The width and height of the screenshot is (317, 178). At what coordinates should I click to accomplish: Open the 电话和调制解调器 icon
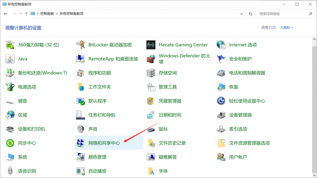221,73
